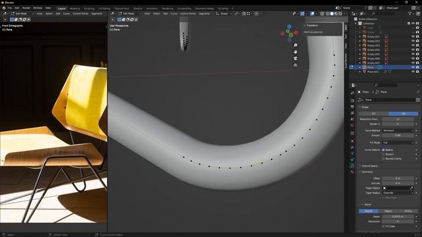The image size is (422, 237).
Task: Click outliner search field
Action: click(383, 13)
